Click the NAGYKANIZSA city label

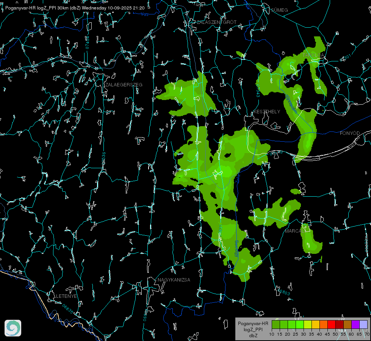pyautogui.click(x=174, y=280)
